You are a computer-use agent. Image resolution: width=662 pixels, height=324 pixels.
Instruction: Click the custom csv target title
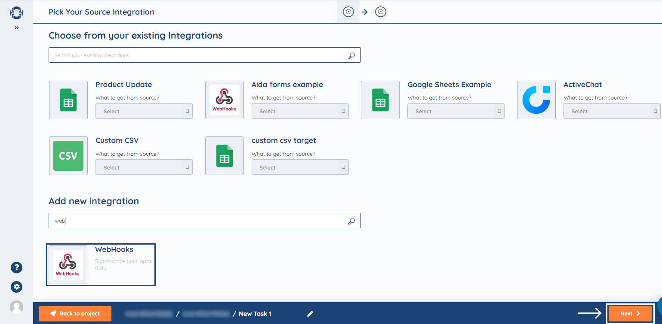284,140
